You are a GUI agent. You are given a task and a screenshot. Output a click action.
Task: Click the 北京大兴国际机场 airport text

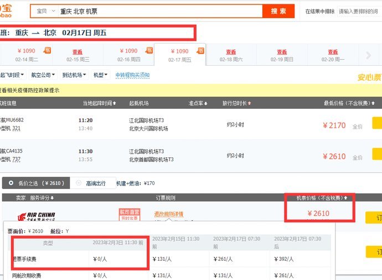148,128
